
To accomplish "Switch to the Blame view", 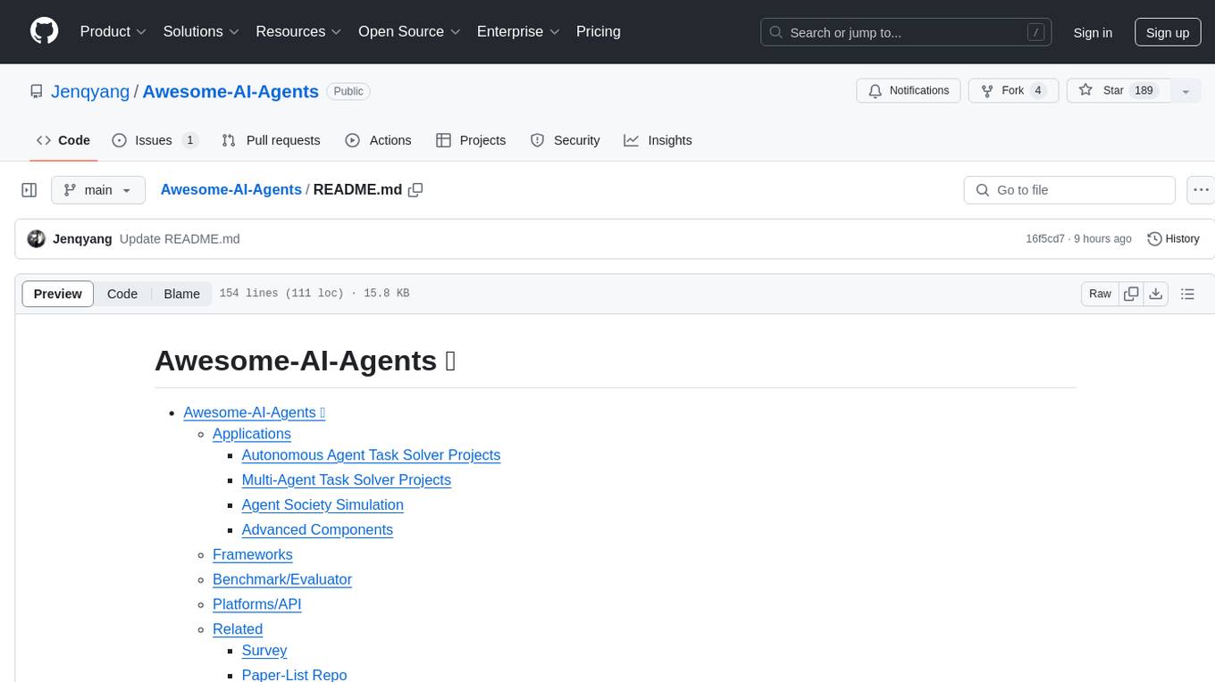I will 181,294.
